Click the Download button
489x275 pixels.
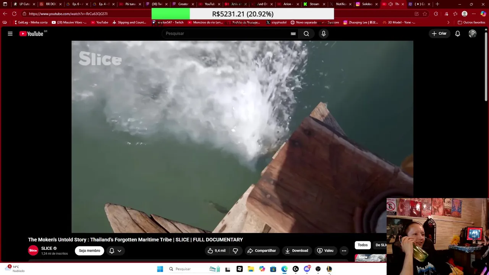tap(296, 251)
